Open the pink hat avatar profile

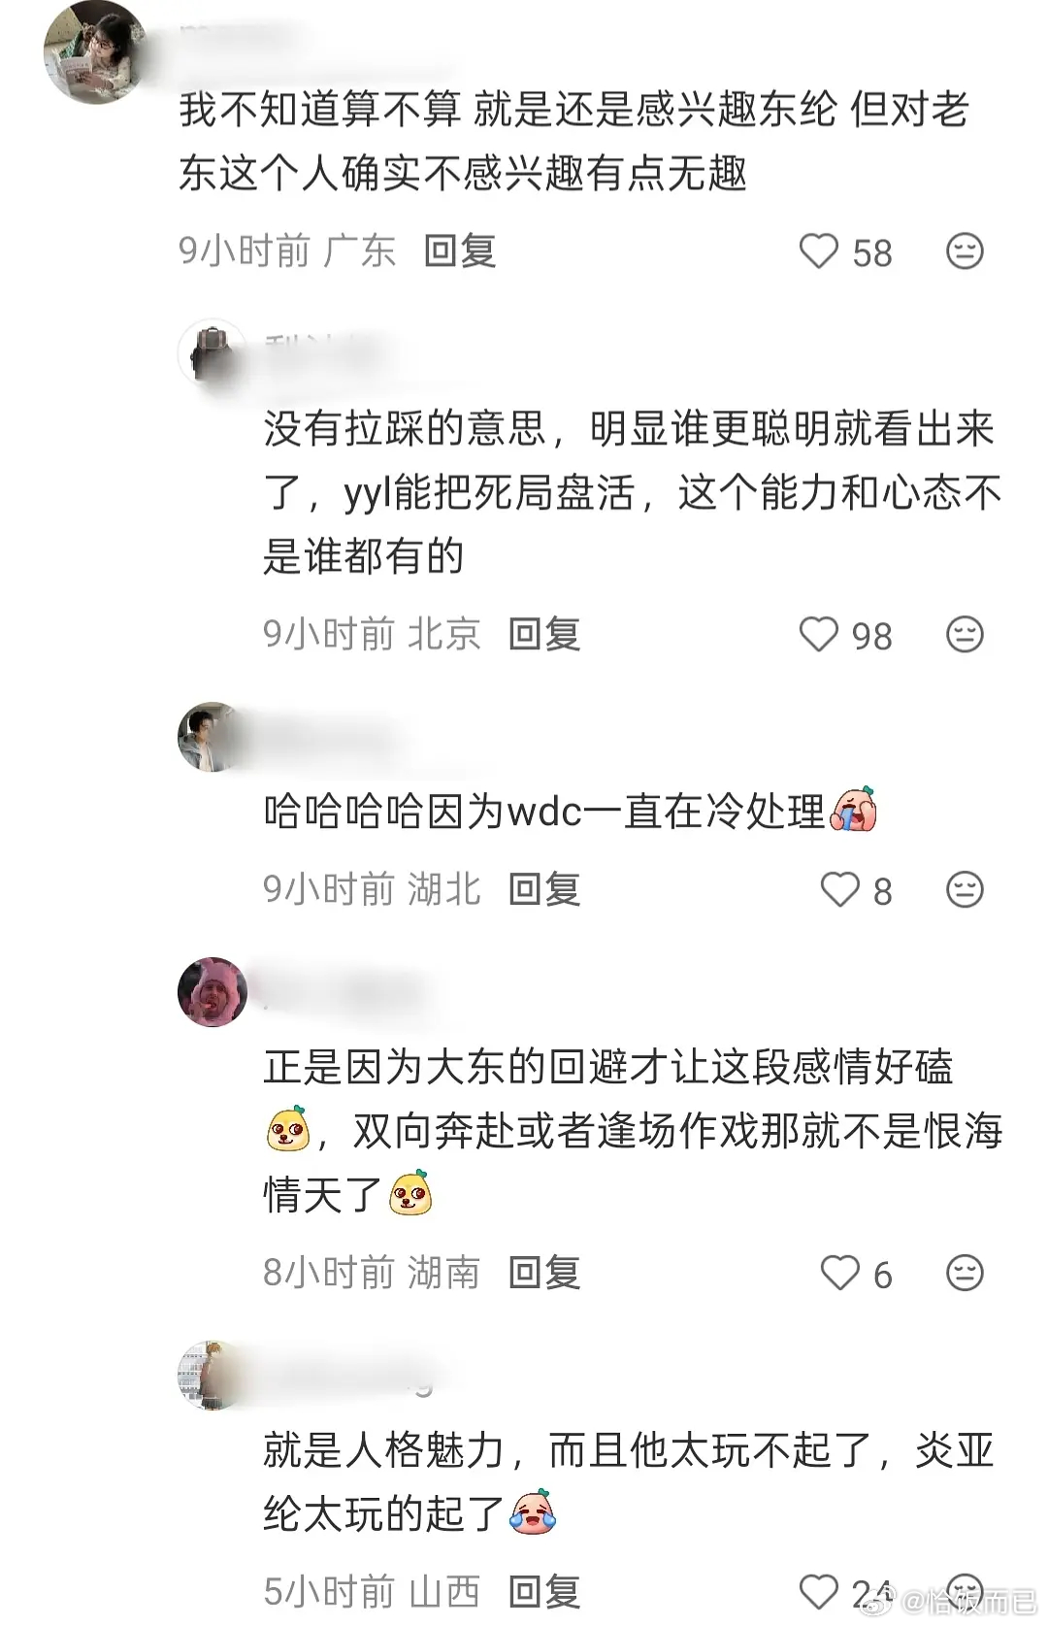(213, 992)
